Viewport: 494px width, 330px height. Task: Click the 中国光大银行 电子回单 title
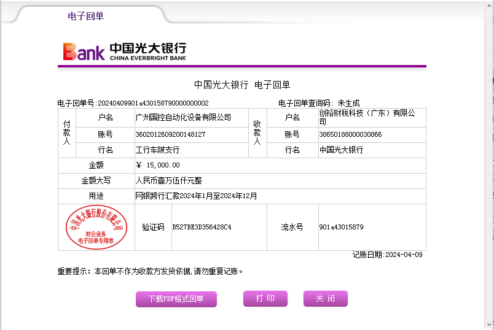242,85
